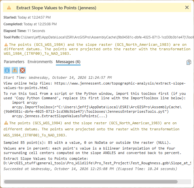Select the Messages (6) tab
This screenshot has height=188, width=194.
point(68,62)
